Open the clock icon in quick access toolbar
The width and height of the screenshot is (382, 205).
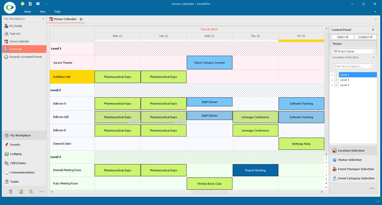[x=23, y=4]
